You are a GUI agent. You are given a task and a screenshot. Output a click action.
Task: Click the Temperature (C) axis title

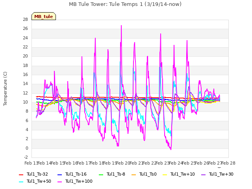[x=5, y=89]
